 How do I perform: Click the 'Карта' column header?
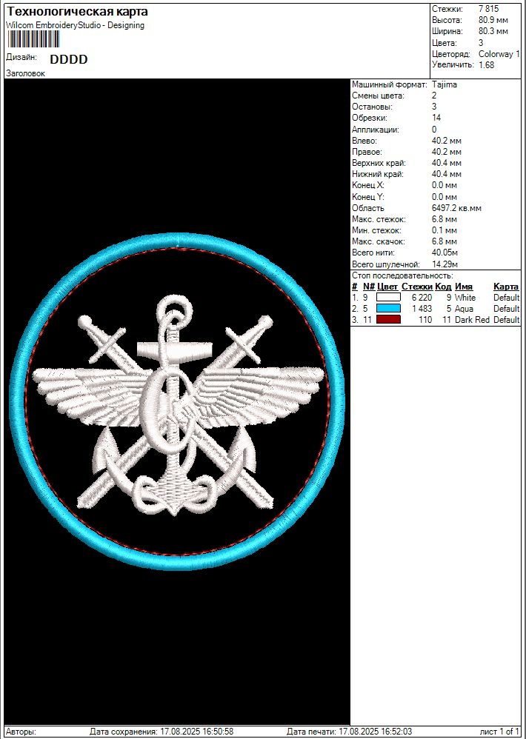(x=506, y=287)
